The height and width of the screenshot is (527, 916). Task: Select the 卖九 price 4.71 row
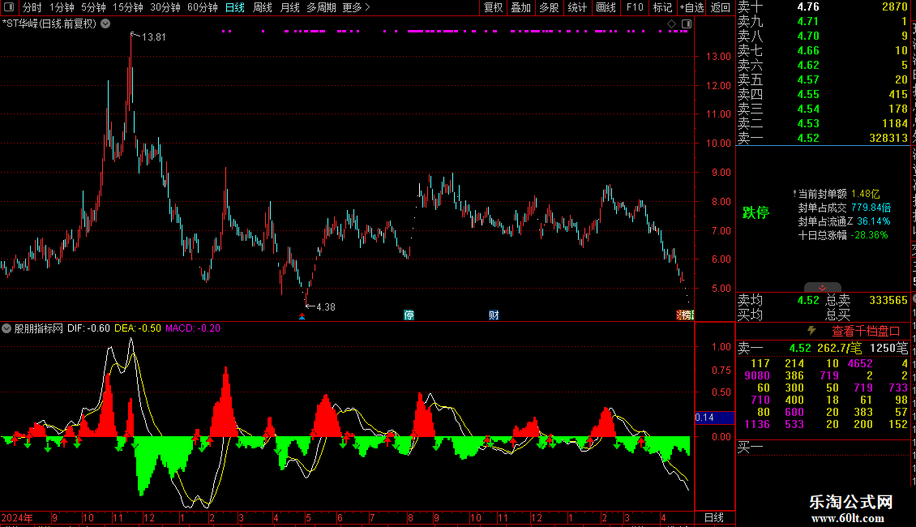(823, 22)
